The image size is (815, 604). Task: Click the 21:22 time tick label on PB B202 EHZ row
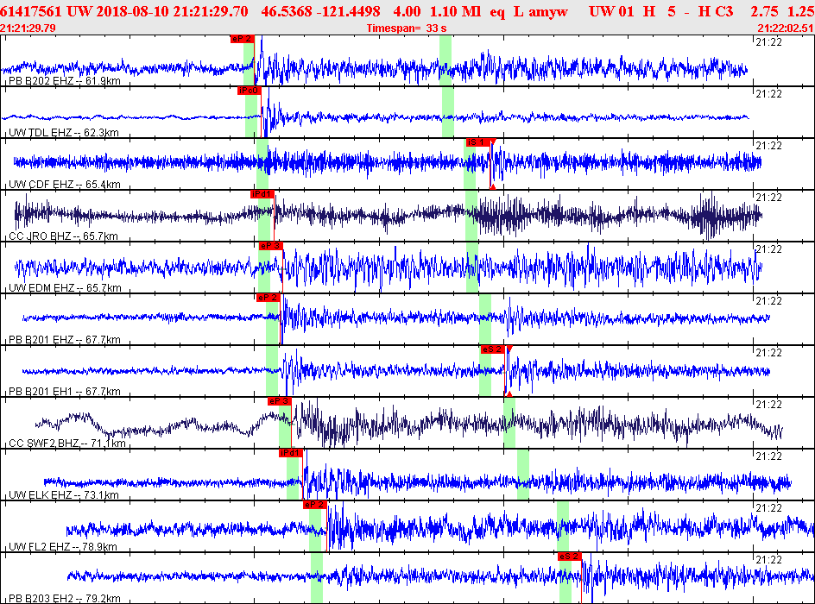tap(768, 42)
